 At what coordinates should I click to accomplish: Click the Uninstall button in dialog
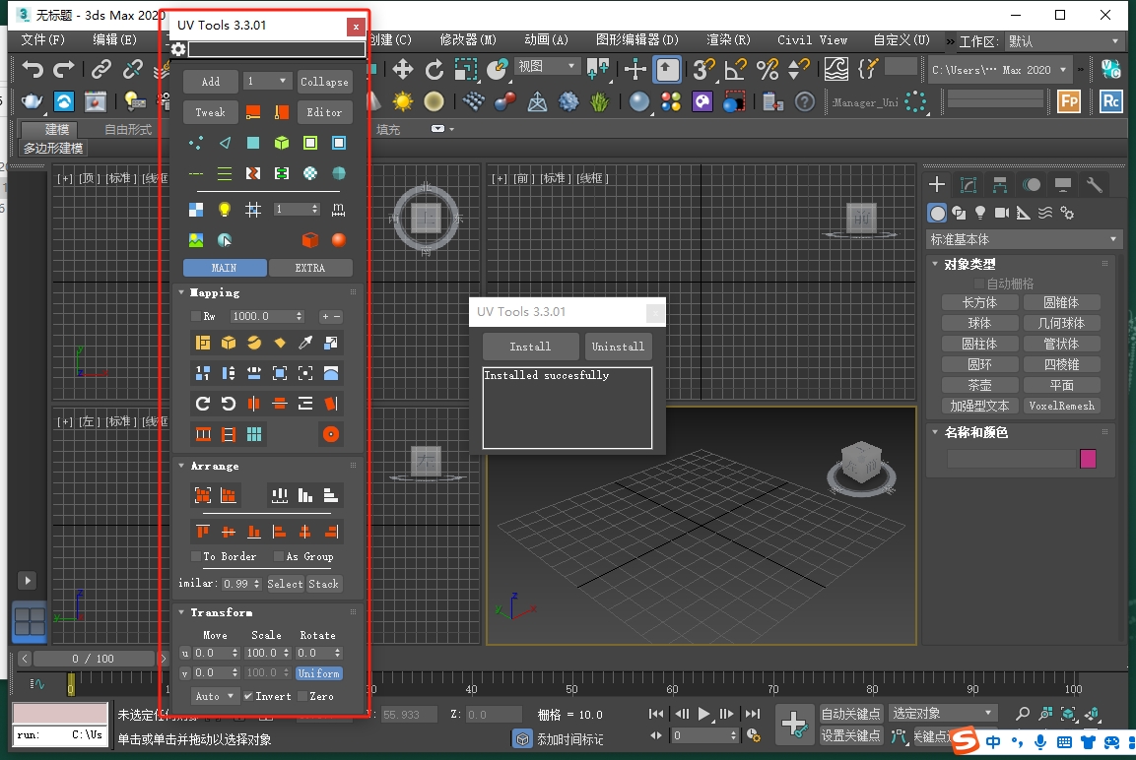618,347
